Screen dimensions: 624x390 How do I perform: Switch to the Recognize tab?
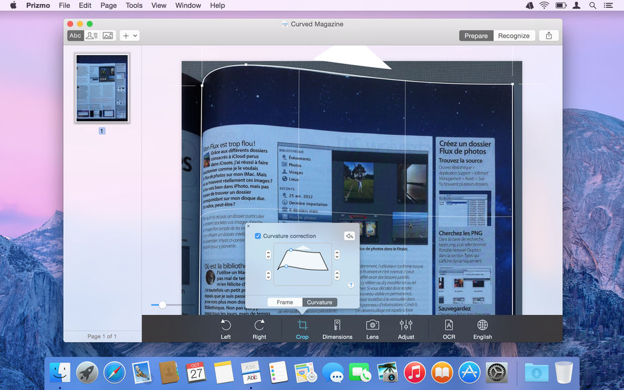click(513, 35)
